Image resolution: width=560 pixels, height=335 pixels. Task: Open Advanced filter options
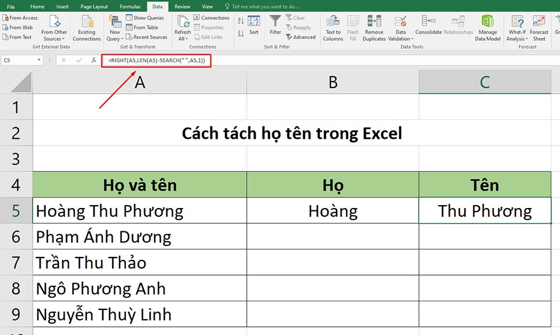[301, 37]
